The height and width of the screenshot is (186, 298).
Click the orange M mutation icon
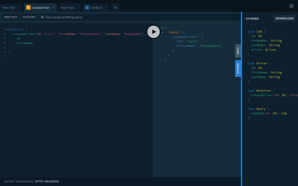pos(28,8)
